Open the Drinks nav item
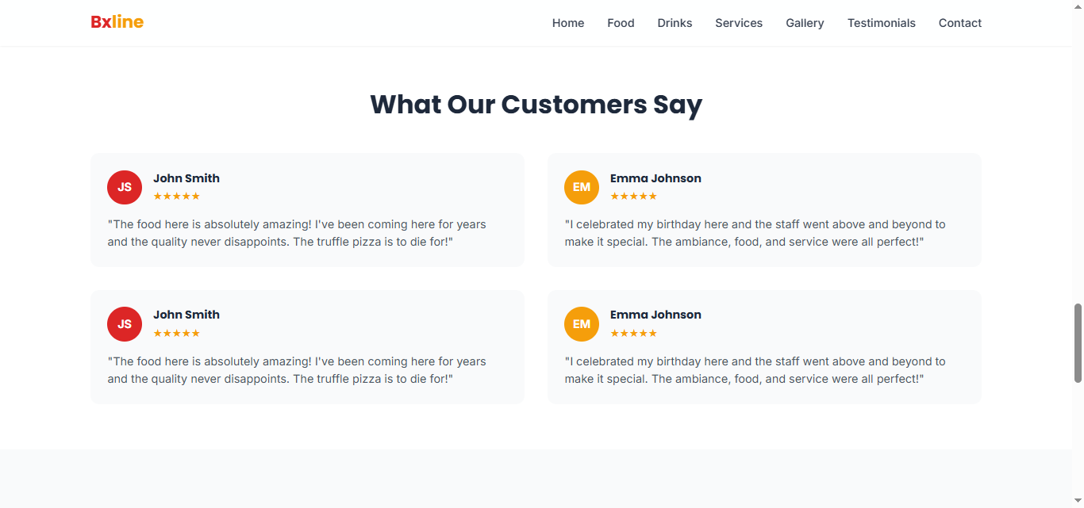This screenshot has height=508, width=1084. (x=675, y=23)
